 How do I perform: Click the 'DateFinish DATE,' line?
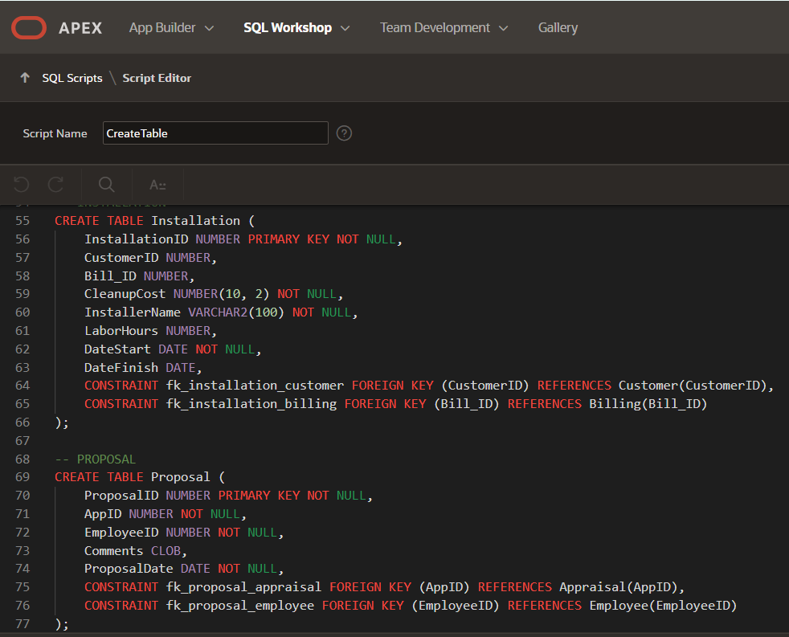143,368
